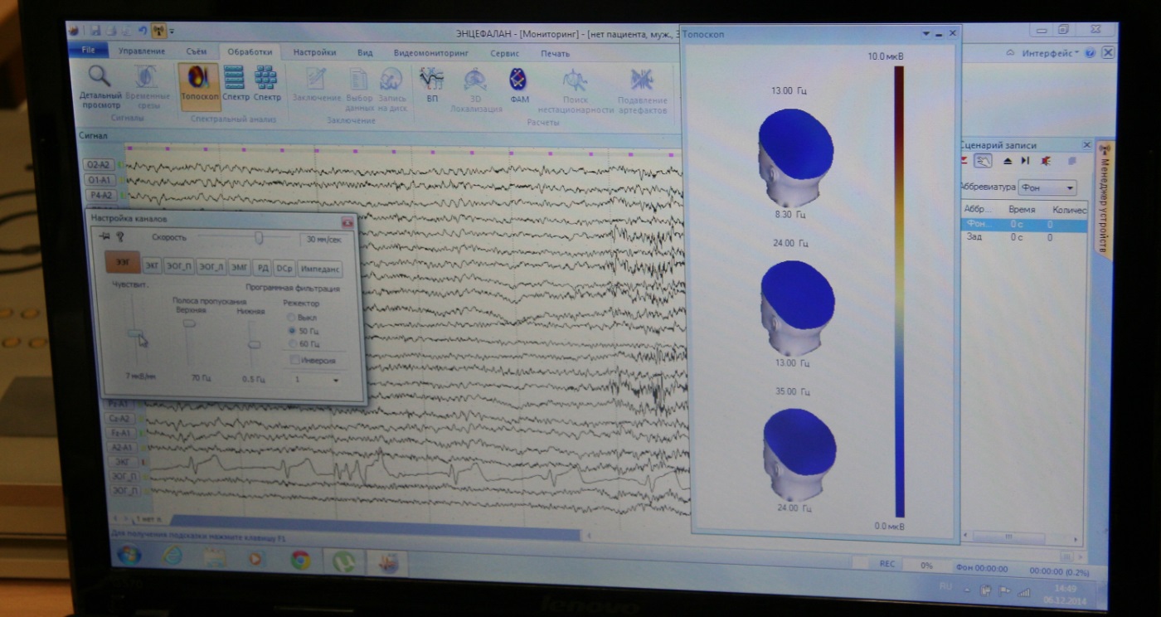Open the ФАМ calculation tool
The image size is (1161, 617).
click(519, 85)
